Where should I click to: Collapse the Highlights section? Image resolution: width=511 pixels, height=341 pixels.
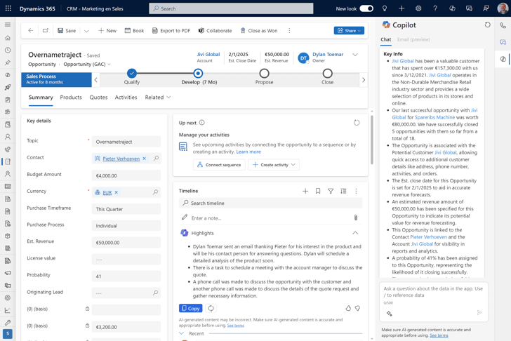[355, 233]
